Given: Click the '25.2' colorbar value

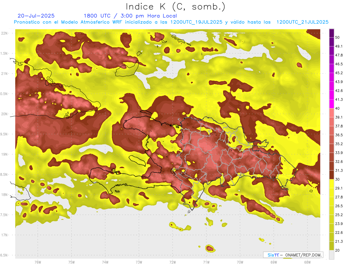Looking at the screenshot, I should pos(339,215).
